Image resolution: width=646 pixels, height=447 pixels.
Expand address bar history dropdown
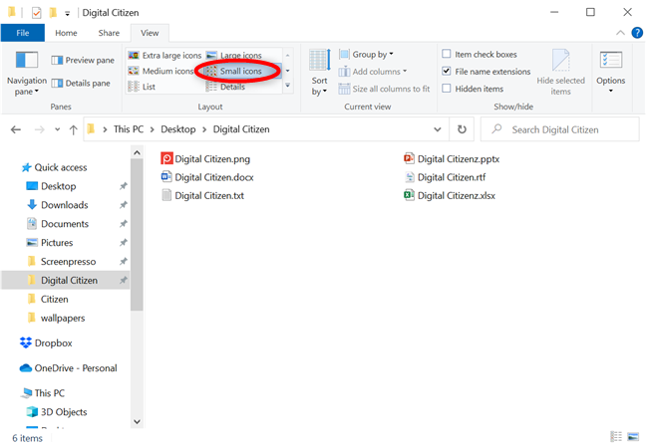pyautogui.click(x=437, y=129)
